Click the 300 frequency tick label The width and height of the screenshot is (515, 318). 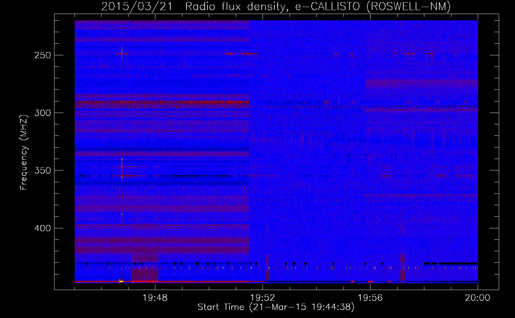coord(43,113)
